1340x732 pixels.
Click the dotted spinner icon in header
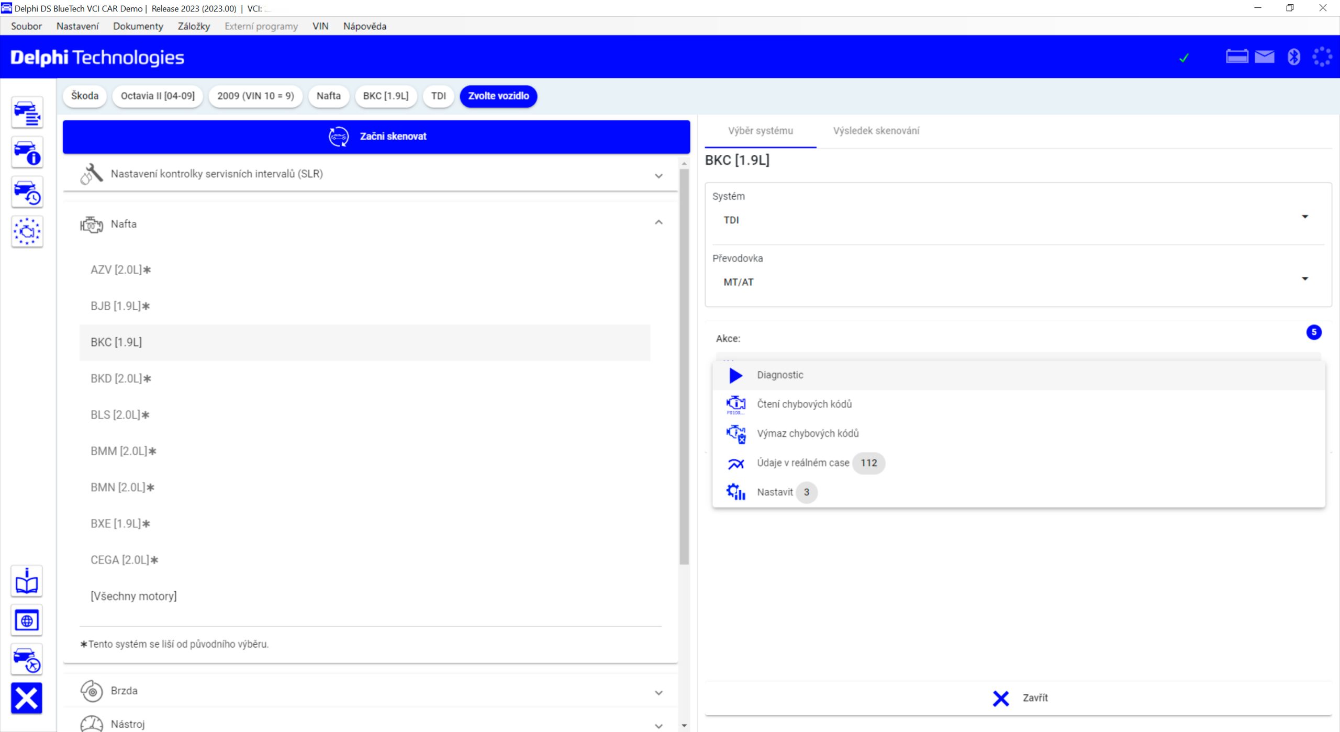pos(1322,57)
